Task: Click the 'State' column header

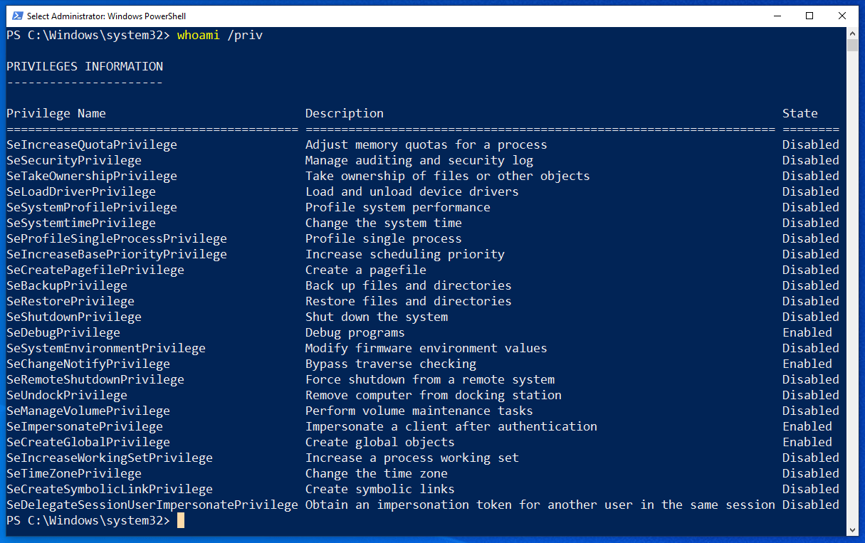Action: (800, 113)
